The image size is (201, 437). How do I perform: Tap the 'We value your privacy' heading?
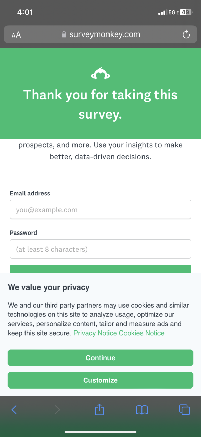click(x=49, y=287)
